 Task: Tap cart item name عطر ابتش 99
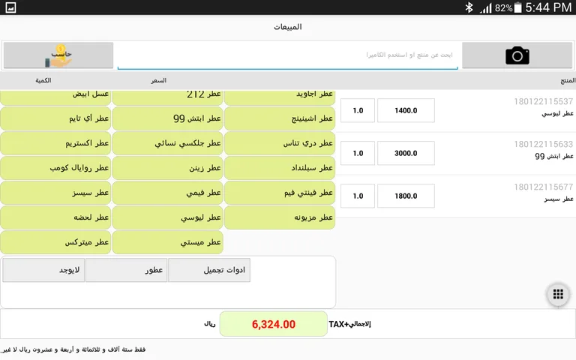coord(554,156)
